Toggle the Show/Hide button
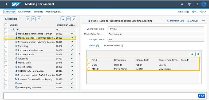 click(x=10, y=12)
